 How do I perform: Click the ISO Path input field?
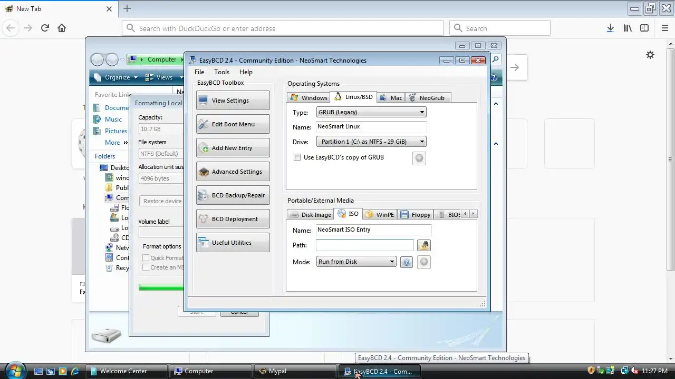365,245
